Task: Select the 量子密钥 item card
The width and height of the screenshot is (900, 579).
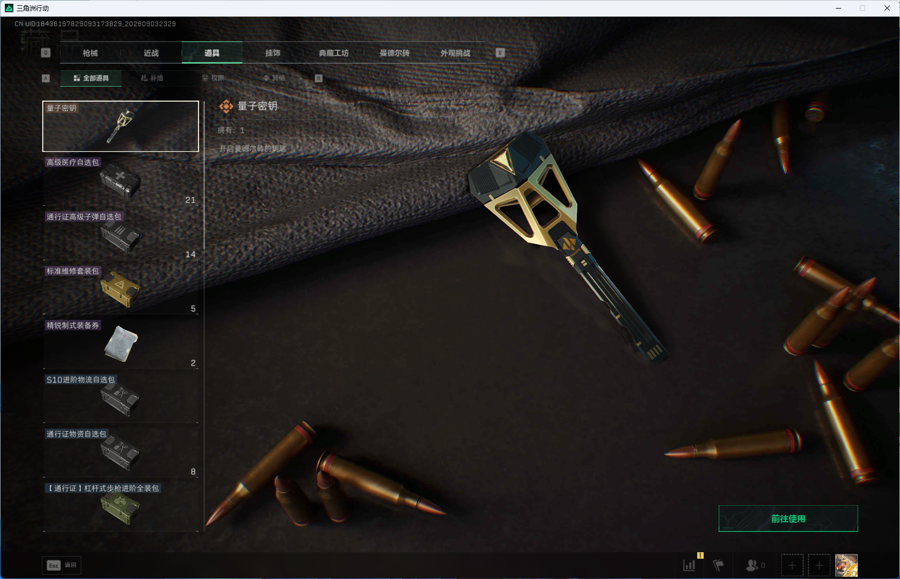Action: pos(120,126)
